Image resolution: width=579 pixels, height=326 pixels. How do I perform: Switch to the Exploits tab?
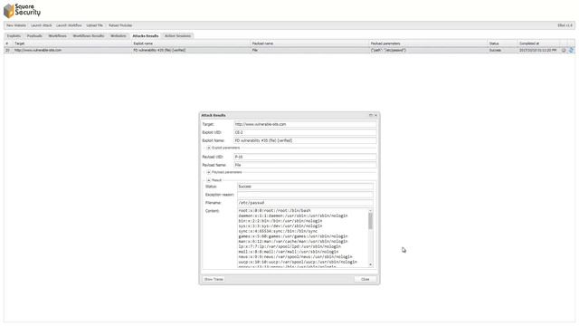[14, 36]
